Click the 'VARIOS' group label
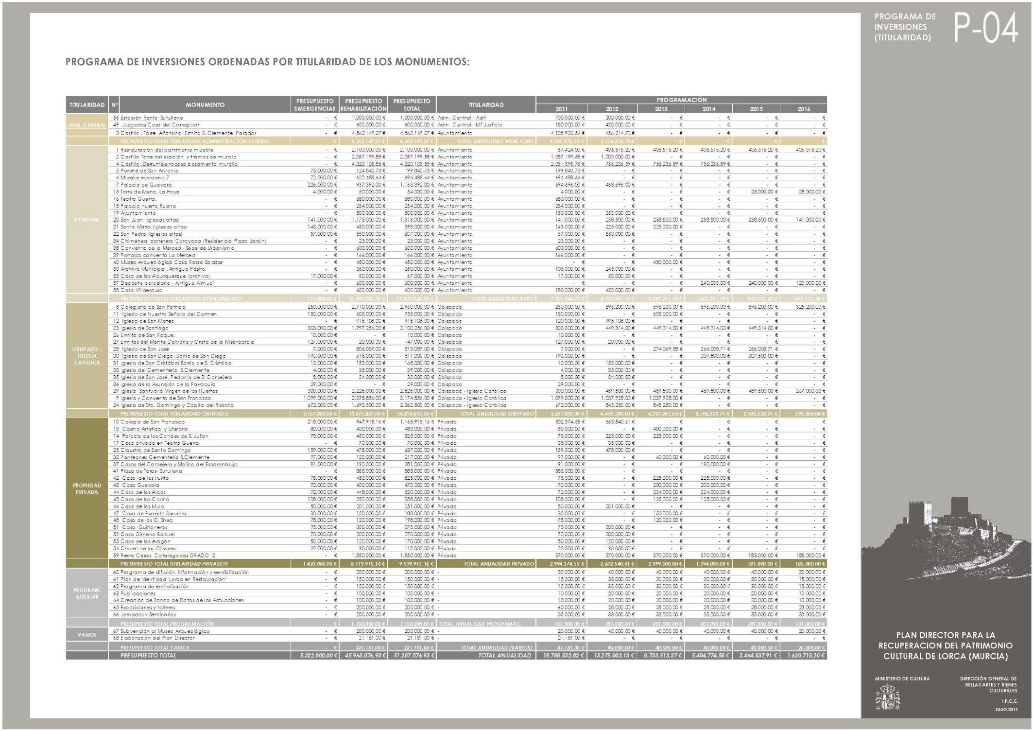Image resolution: width=1033 pixels, height=731 pixels. [x=87, y=635]
